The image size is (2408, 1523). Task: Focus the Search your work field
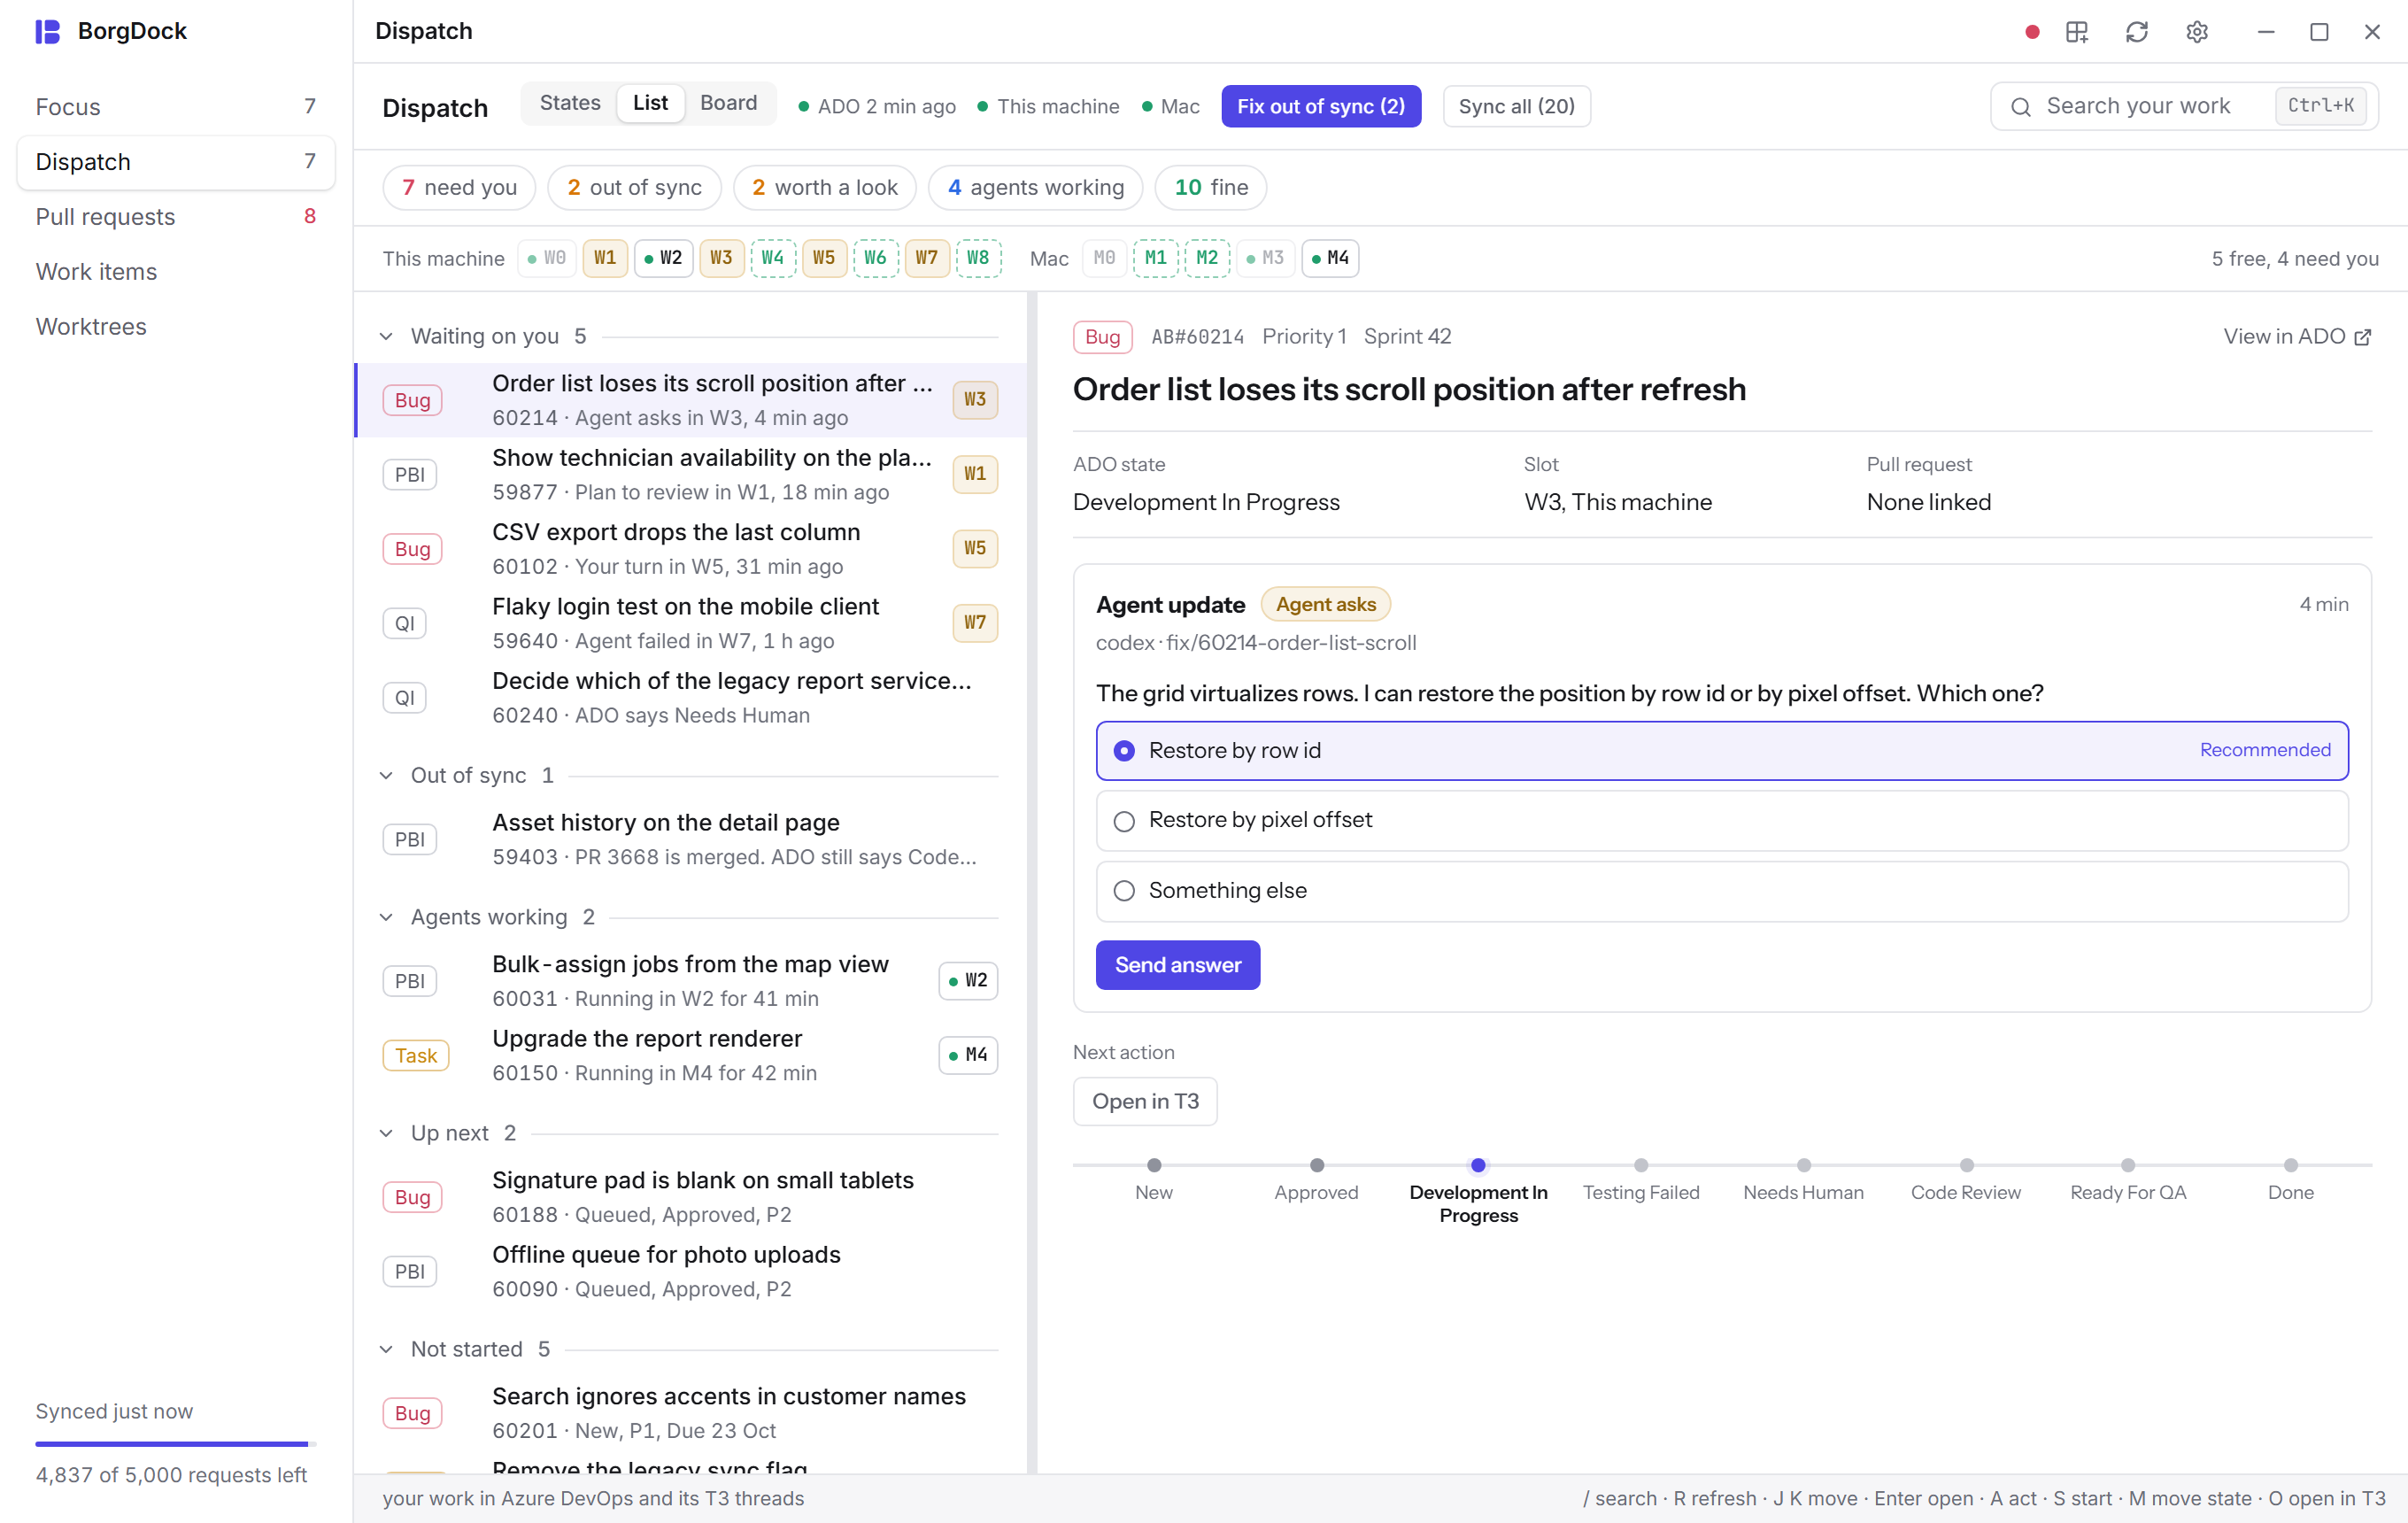pos(2183,106)
